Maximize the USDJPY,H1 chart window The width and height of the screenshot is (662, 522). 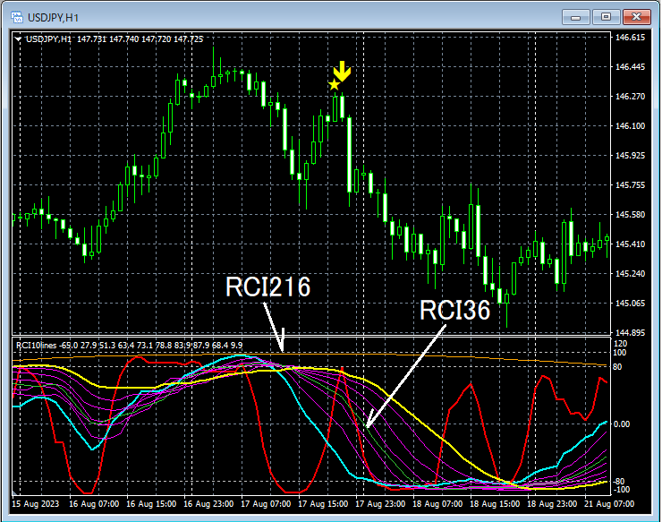tap(606, 17)
